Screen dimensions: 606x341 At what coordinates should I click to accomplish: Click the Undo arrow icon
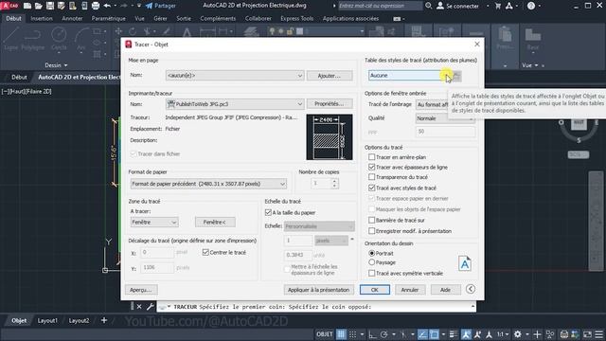tap(107, 6)
